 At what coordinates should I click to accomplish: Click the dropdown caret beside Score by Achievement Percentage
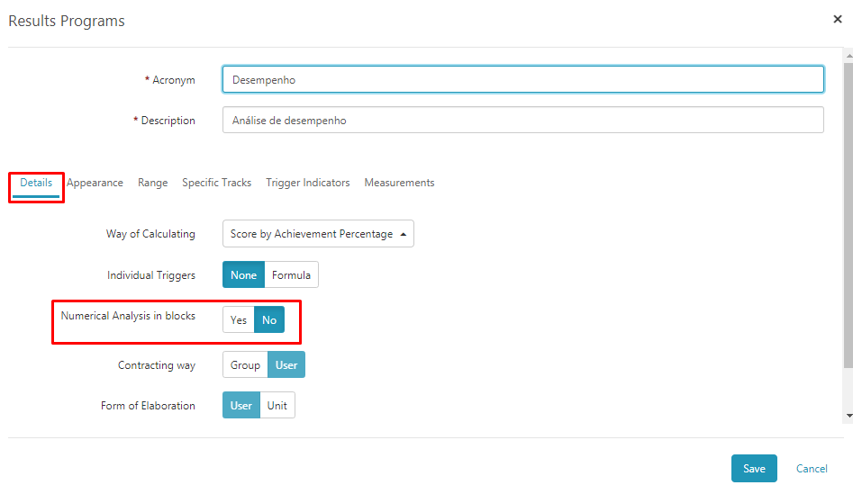coord(404,234)
